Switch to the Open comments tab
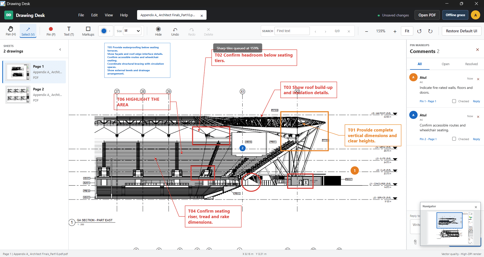The height and width of the screenshot is (257, 484). pos(445,64)
